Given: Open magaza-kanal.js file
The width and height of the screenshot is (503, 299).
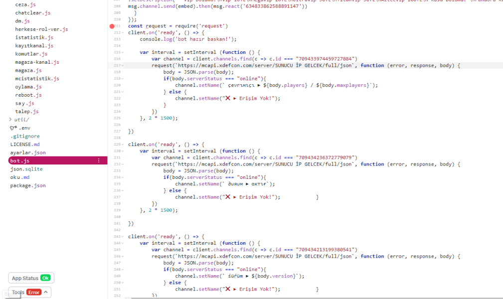Looking at the screenshot, I should 37,62.
